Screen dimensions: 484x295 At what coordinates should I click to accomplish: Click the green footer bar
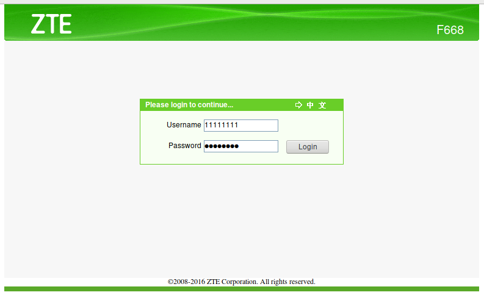pyautogui.click(x=242, y=289)
